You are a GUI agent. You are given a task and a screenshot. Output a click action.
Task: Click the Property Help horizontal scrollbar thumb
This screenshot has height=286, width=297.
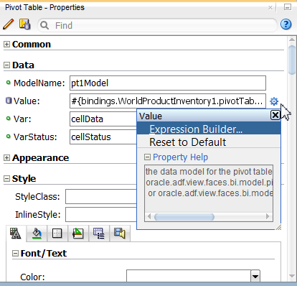[184, 217]
